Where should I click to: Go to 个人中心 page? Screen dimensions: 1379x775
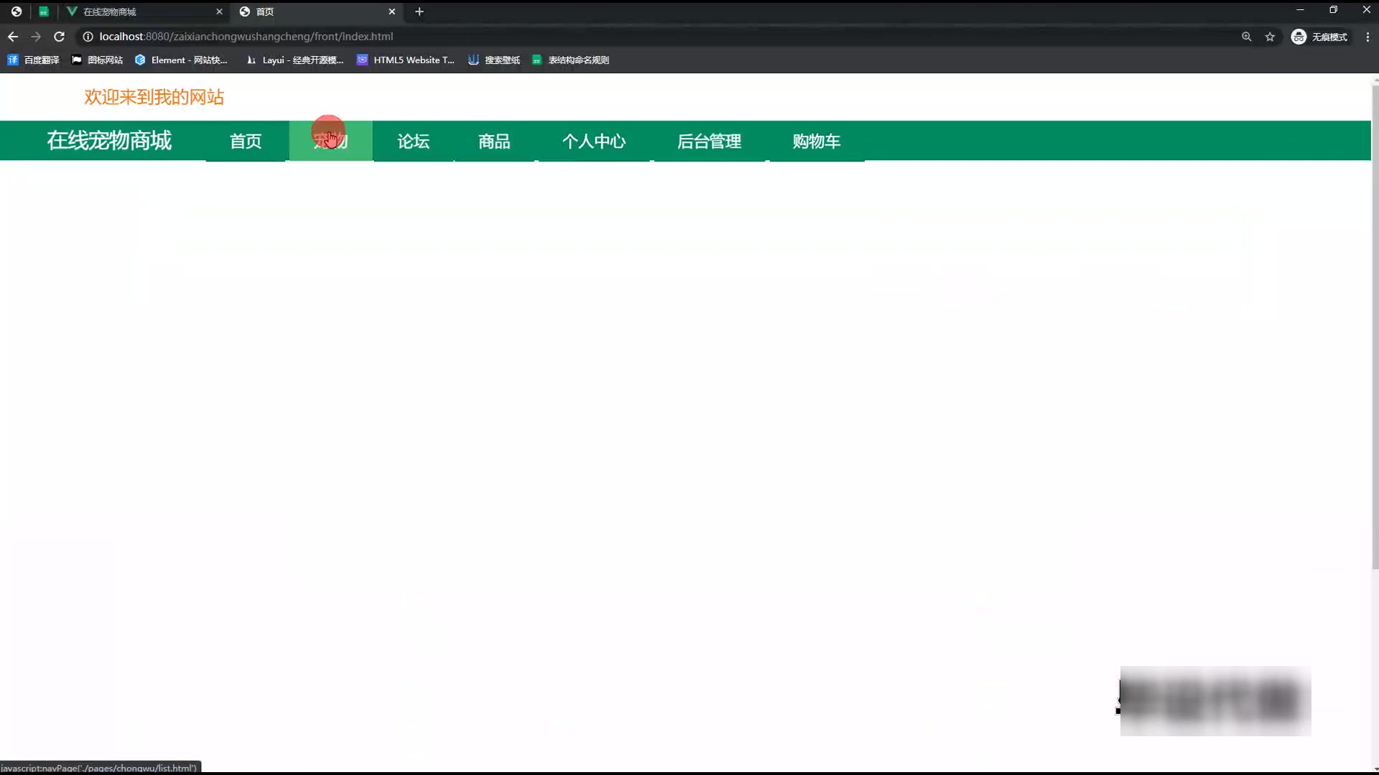pyautogui.click(x=593, y=141)
